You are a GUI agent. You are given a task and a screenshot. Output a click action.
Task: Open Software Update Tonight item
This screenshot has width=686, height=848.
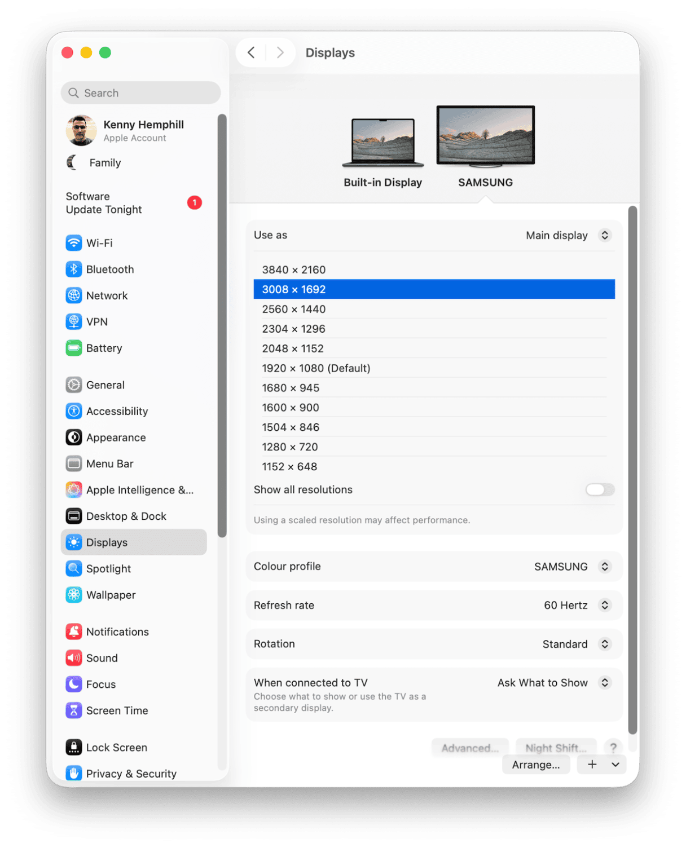coord(104,203)
